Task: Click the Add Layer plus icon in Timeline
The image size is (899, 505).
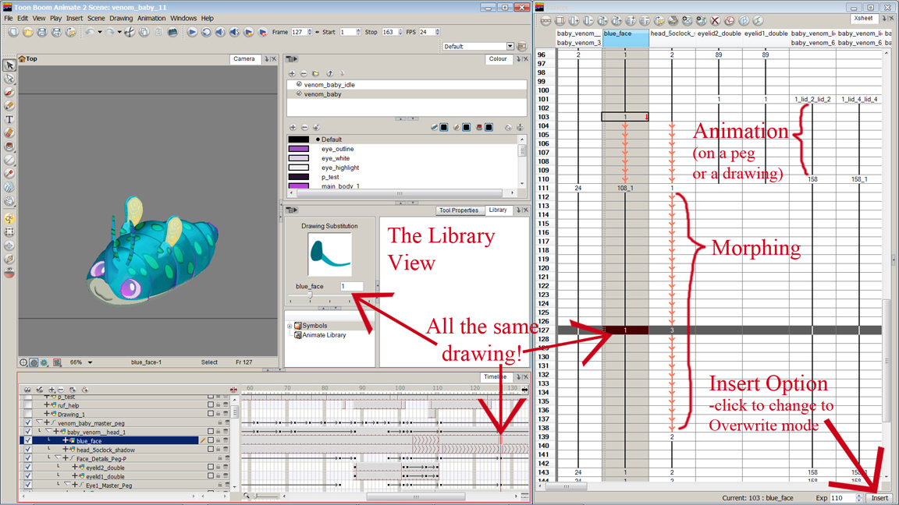Action: pyautogui.click(x=52, y=390)
